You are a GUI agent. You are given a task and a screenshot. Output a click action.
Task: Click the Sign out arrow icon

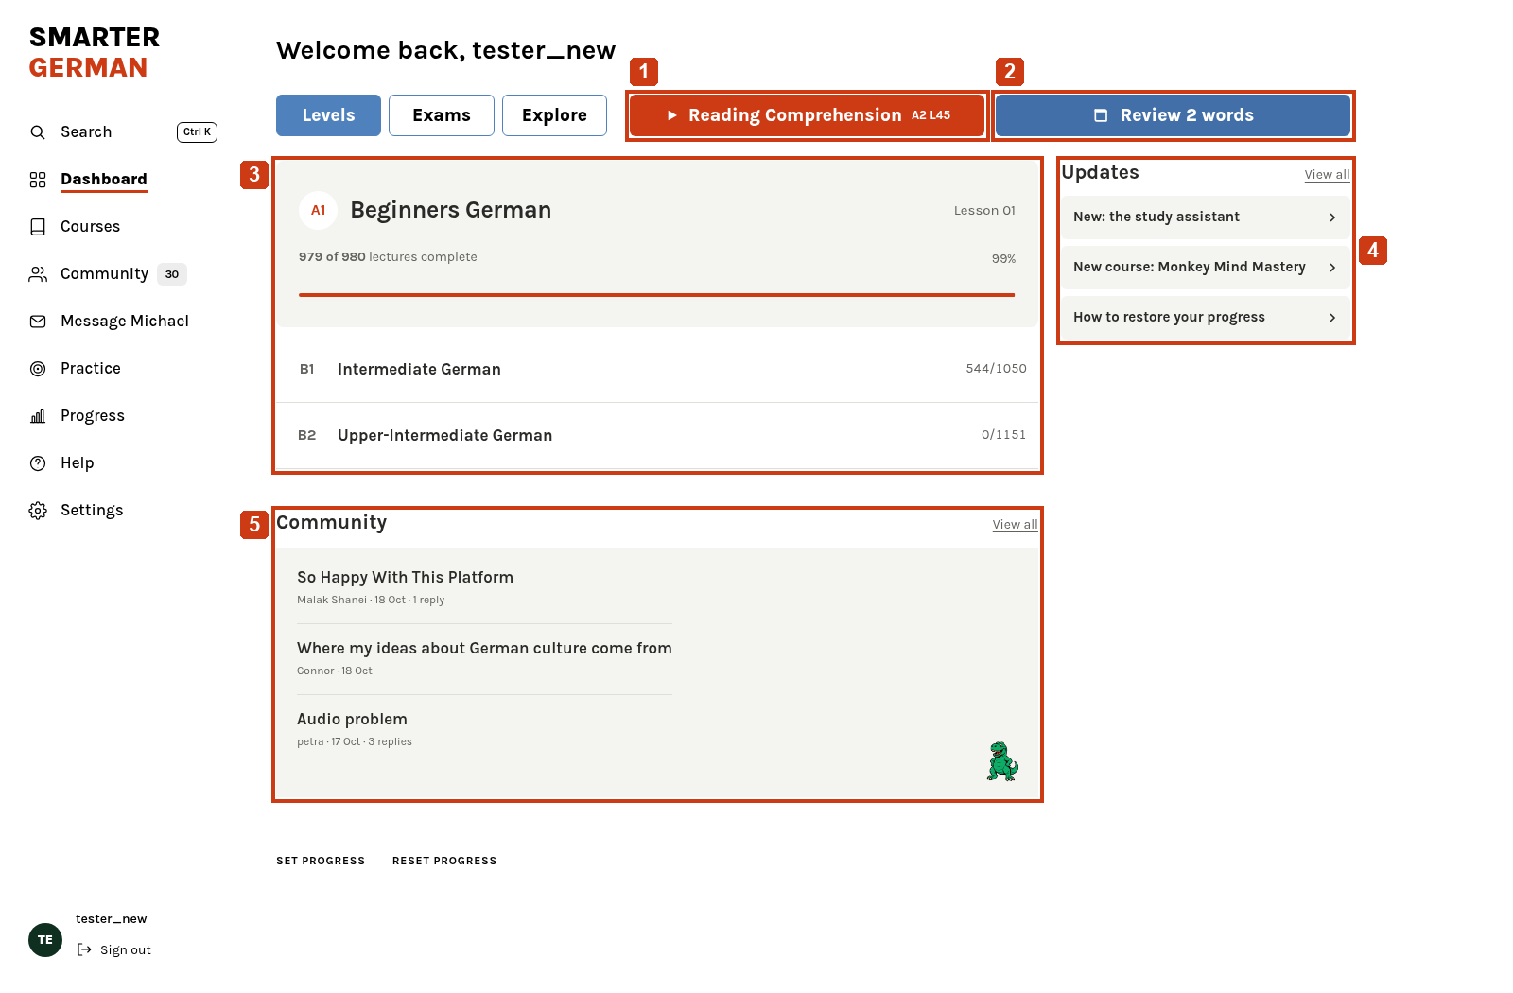(x=84, y=949)
